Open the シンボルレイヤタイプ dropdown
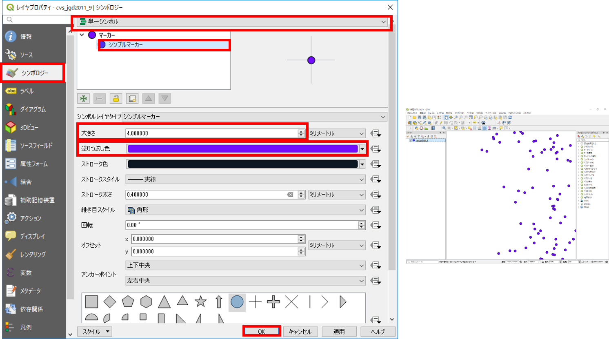Viewport: 609px width, 339px height. tap(254, 117)
